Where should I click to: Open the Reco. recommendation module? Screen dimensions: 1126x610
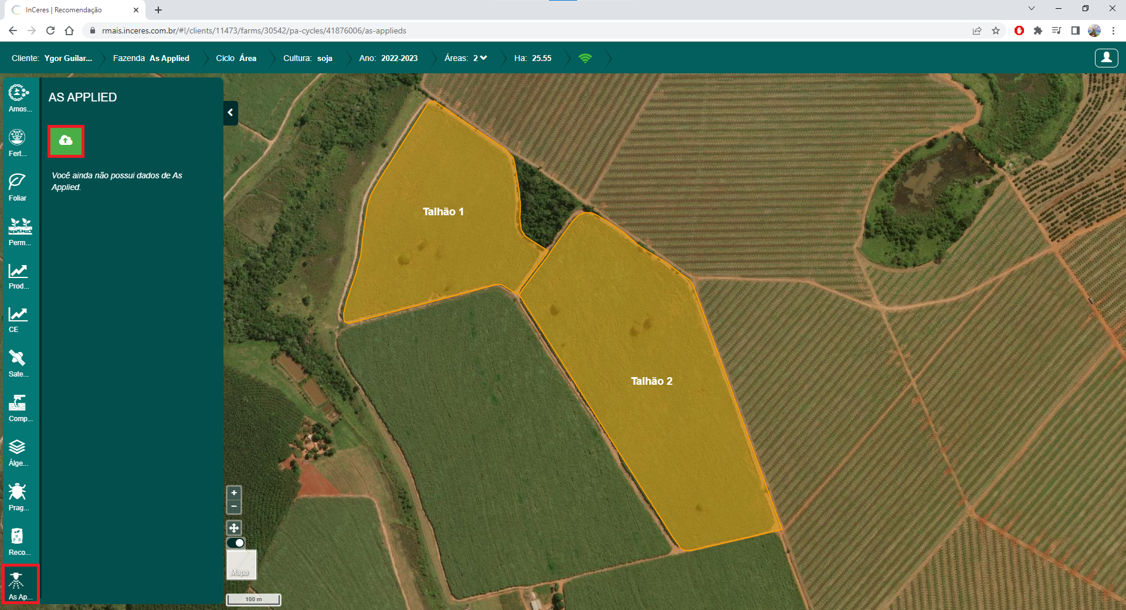click(x=19, y=542)
